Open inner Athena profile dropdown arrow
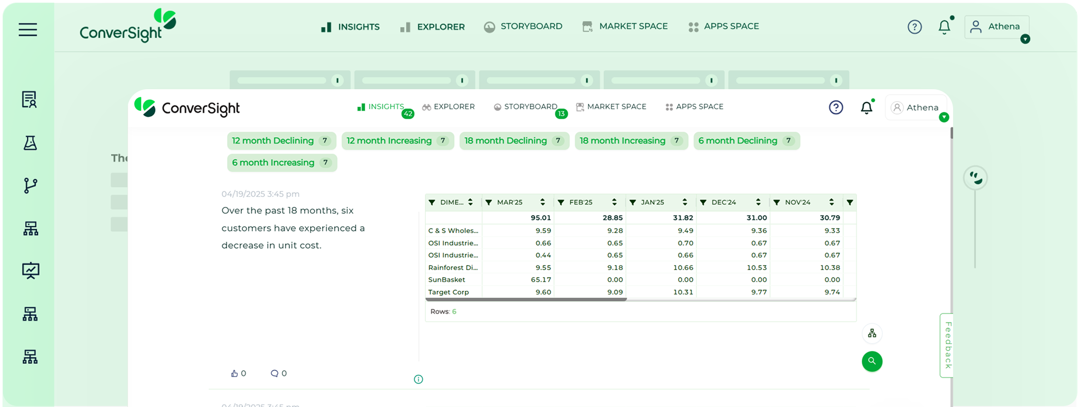Viewport: 1079px width, 407px height. (944, 117)
